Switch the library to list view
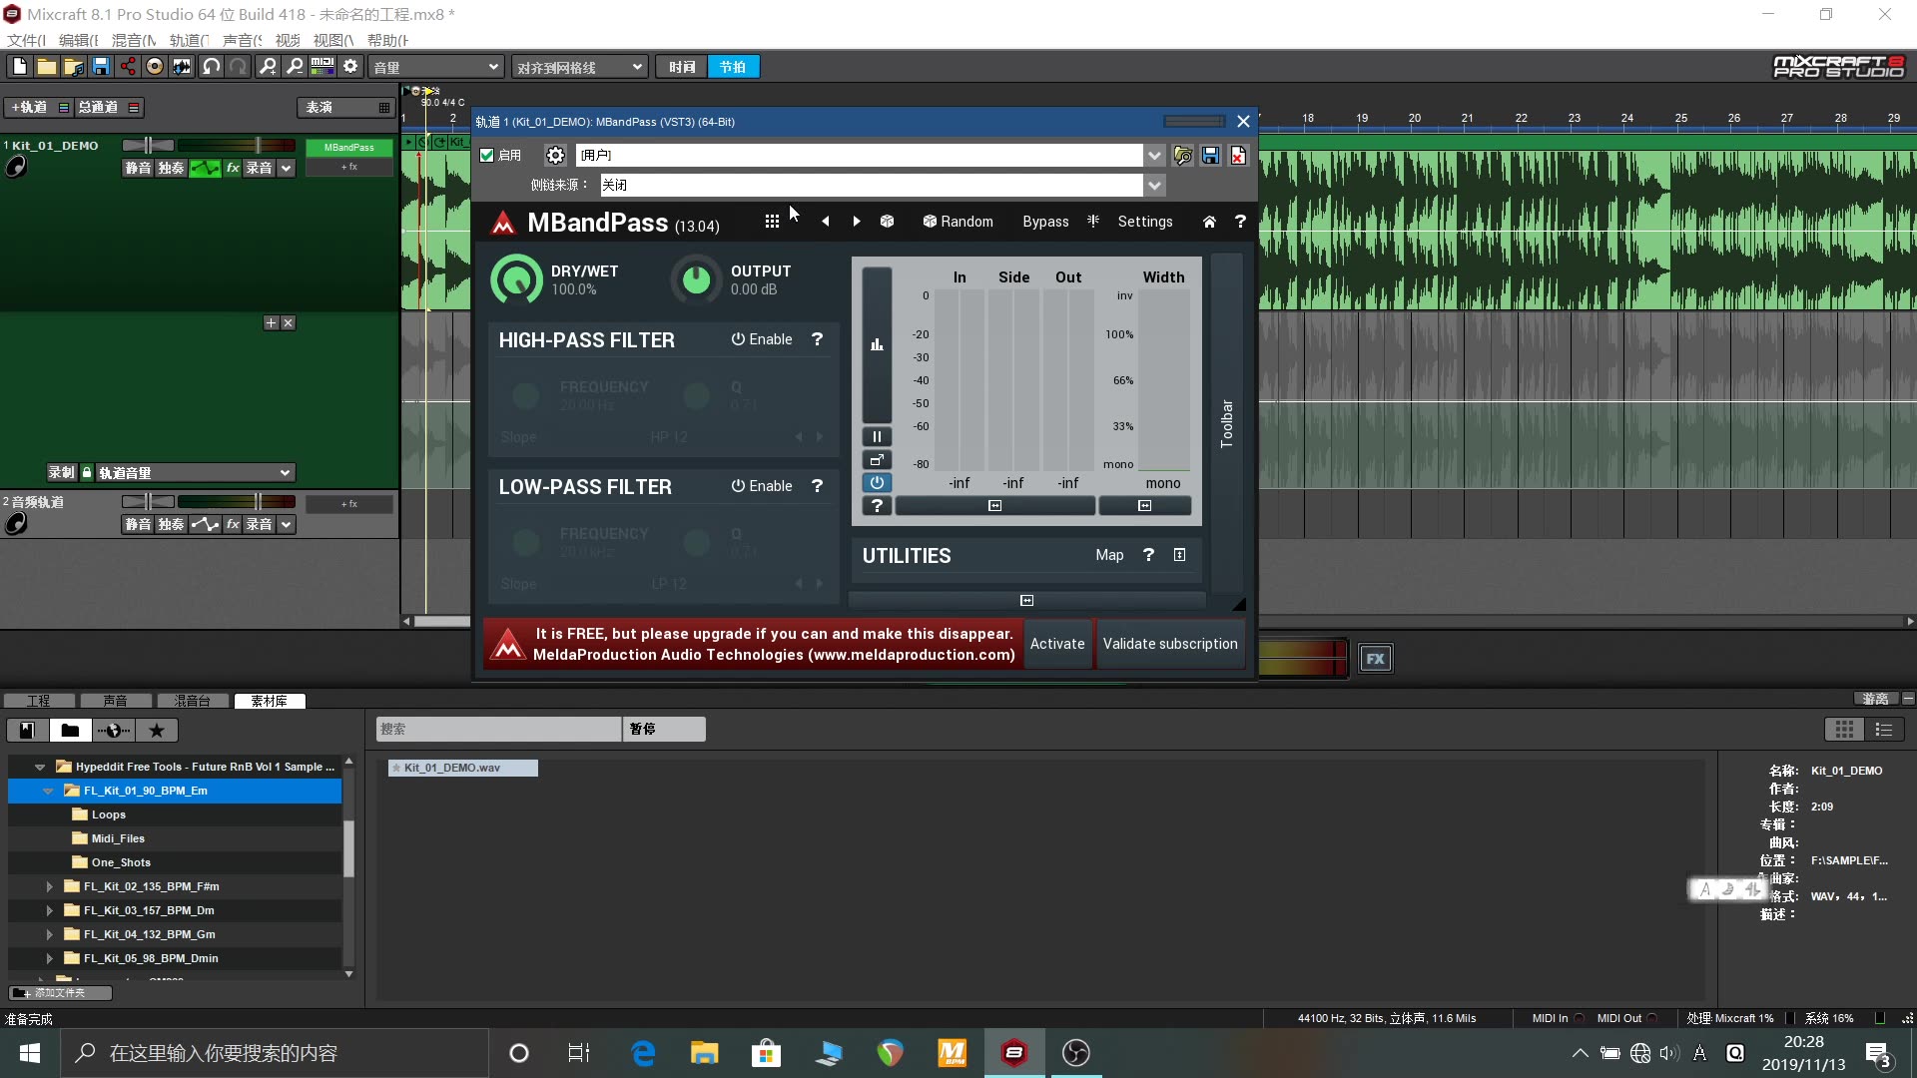Screen dimensions: 1917x1078 click(x=1884, y=730)
